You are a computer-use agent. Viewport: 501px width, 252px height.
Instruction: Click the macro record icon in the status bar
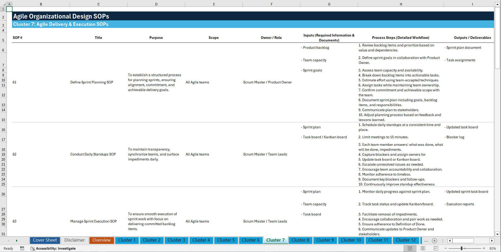pos(22,248)
